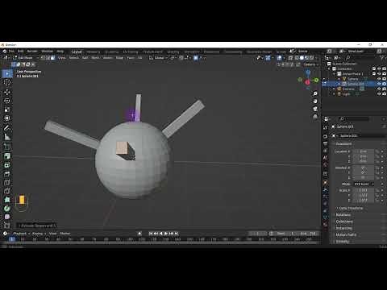Open the Mesh menu in viewport header

(95, 58)
